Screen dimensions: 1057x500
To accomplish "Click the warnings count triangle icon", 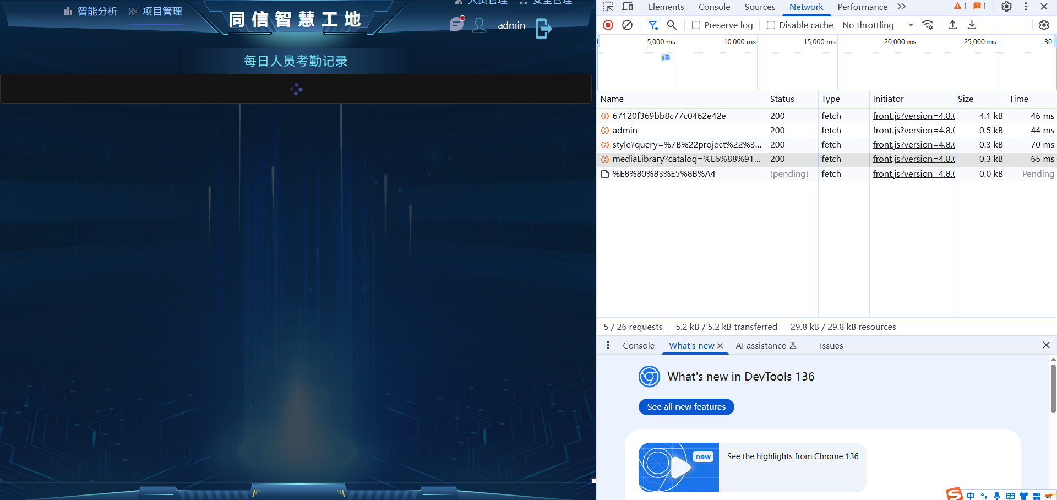I will pos(958,6).
